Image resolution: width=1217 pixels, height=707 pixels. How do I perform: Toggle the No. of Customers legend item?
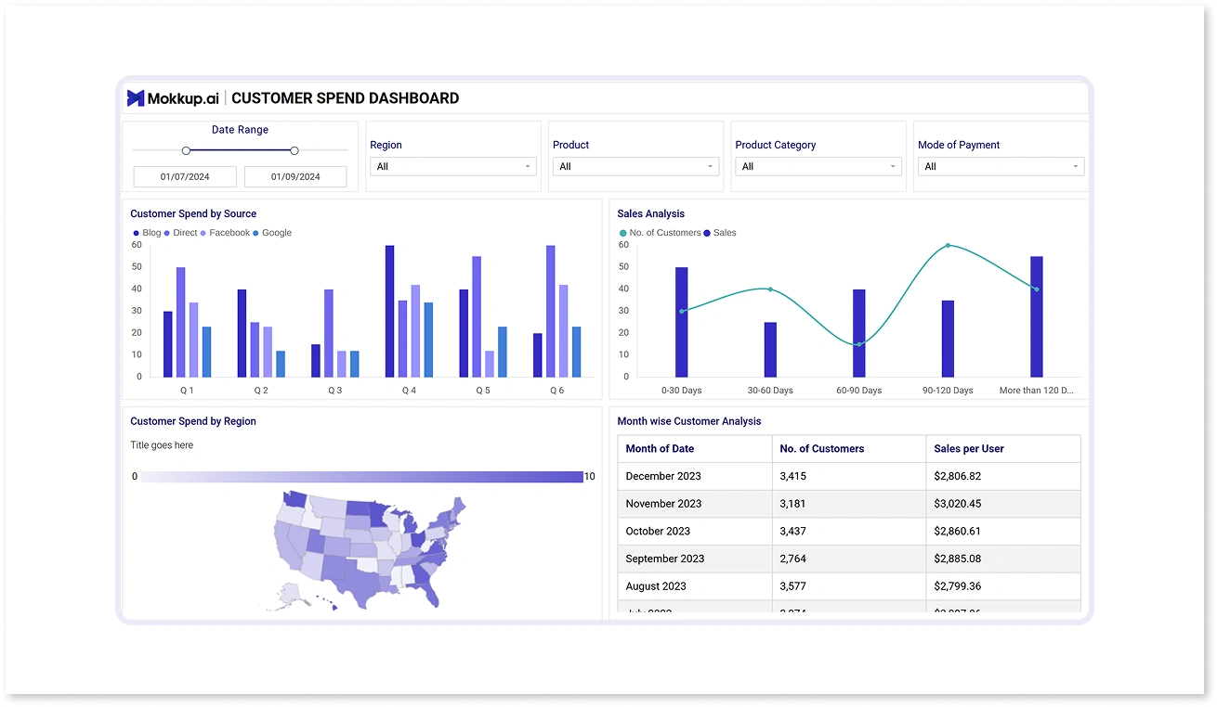(x=661, y=233)
